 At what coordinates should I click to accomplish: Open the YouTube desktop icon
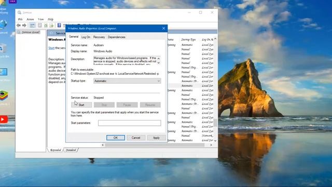[x=4, y=119]
